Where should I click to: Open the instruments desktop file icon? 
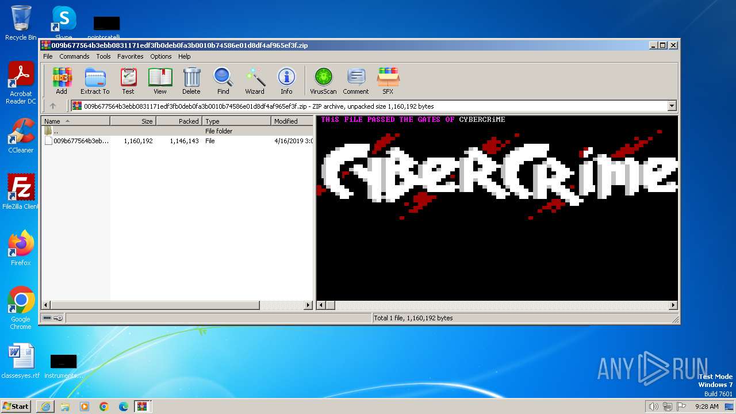[63, 366]
